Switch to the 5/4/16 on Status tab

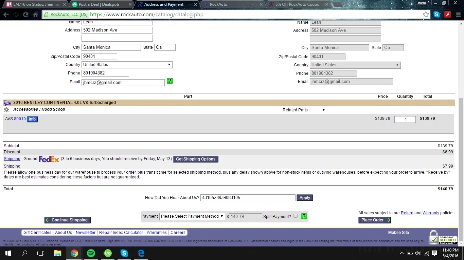[x=36, y=4]
